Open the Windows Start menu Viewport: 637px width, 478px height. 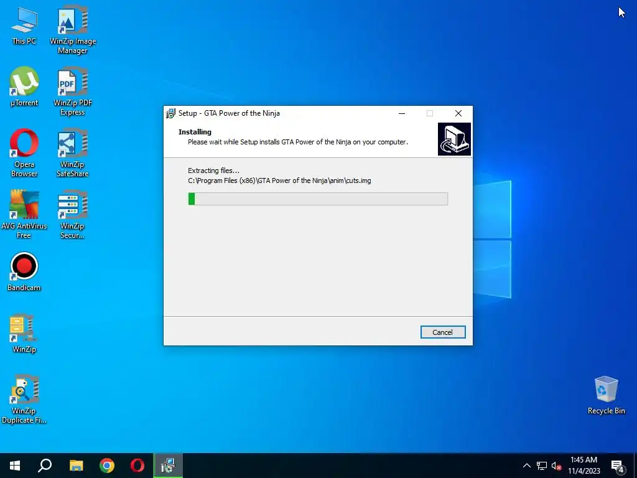click(15, 466)
